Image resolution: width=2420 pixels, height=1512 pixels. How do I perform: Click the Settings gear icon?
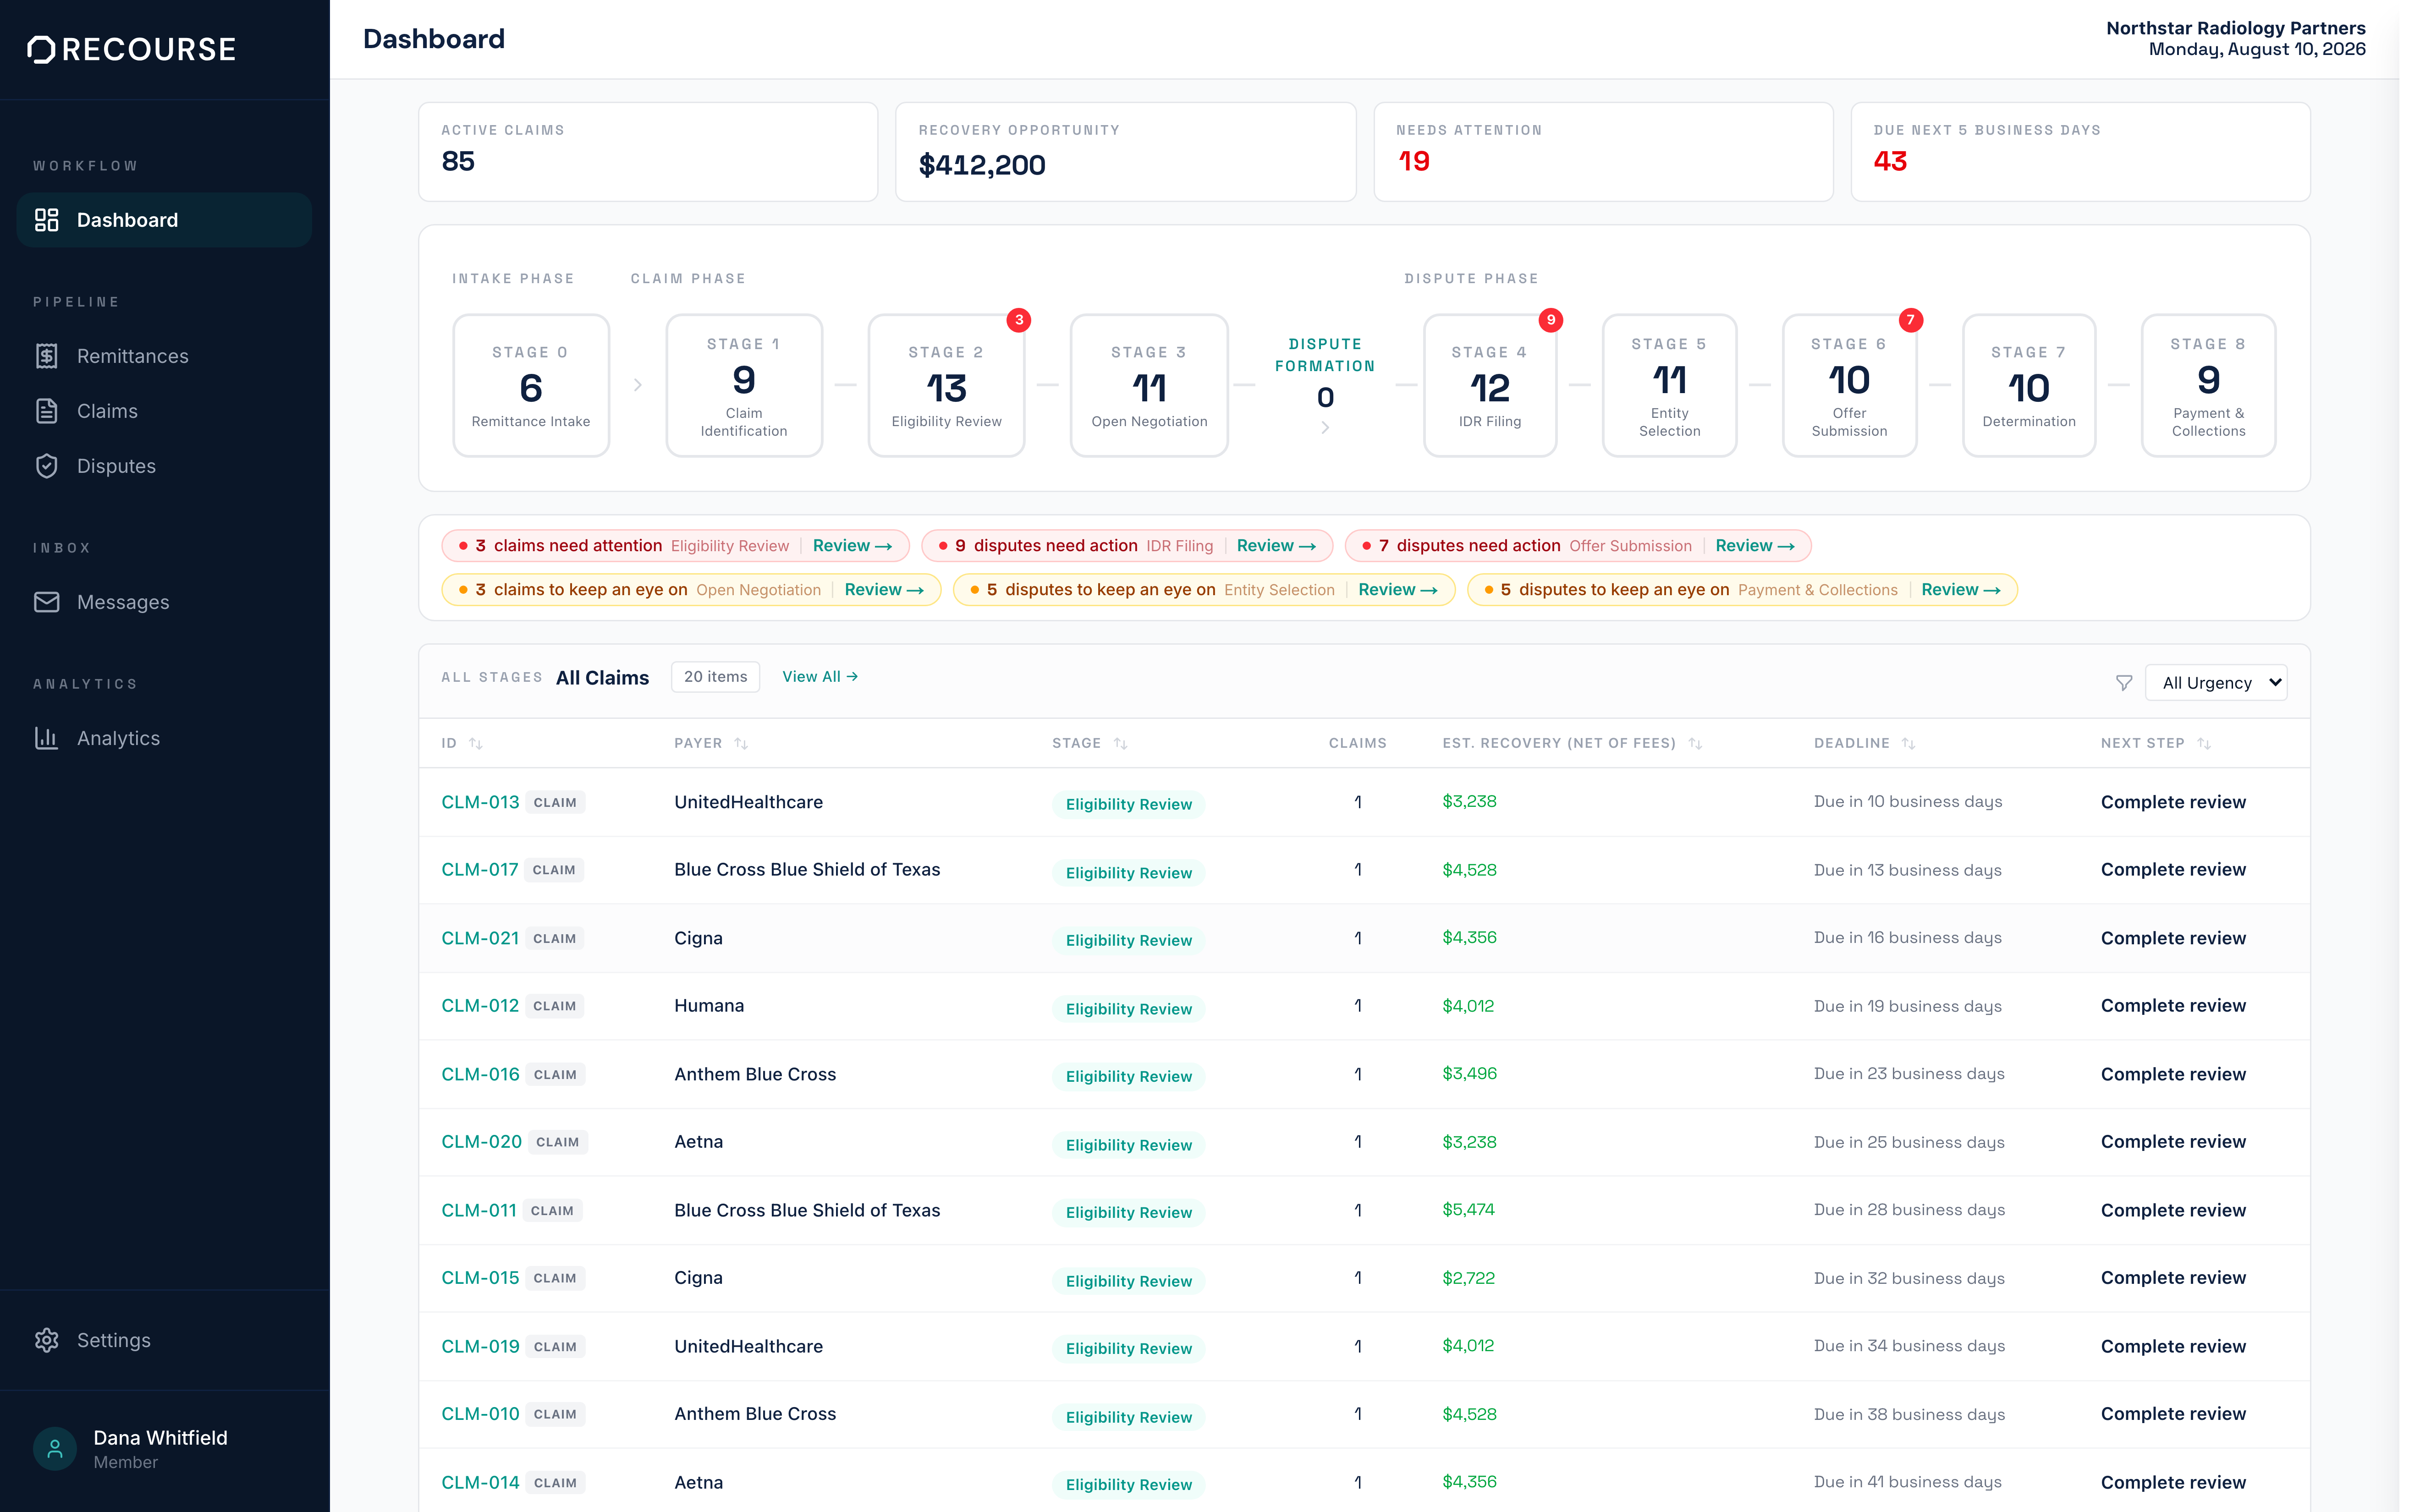pyautogui.click(x=47, y=1340)
